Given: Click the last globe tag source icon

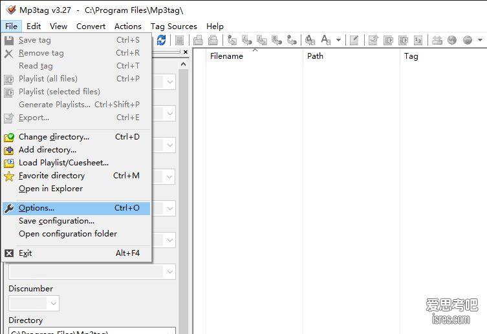Looking at the screenshot, I should (468, 40).
